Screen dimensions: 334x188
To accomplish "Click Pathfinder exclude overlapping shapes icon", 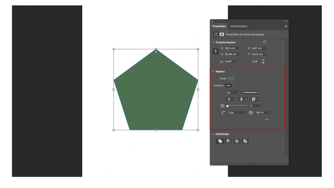I will point(245,141).
